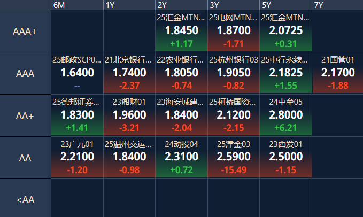Viewport: 363px width, 217px height.
Task: Select the AAA+ rating row header
Action: (x=25, y=32)
